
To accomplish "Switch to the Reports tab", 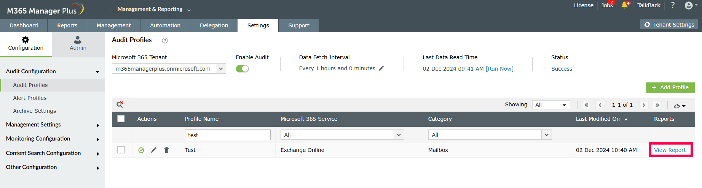I will (67, 25).
